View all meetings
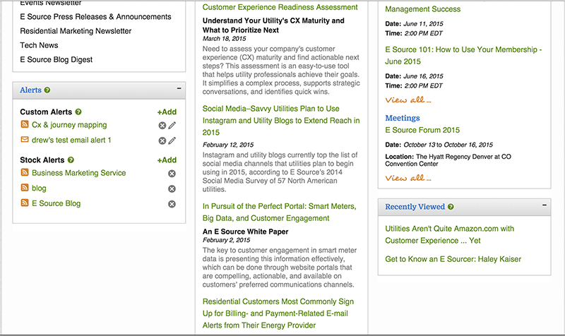Viewport: 565px width, 336px height. [408, 178]
